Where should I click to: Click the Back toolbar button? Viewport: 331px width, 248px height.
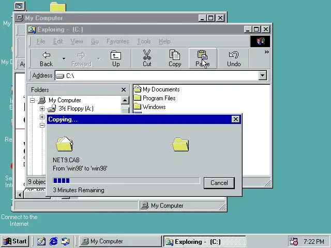[46, 58]
